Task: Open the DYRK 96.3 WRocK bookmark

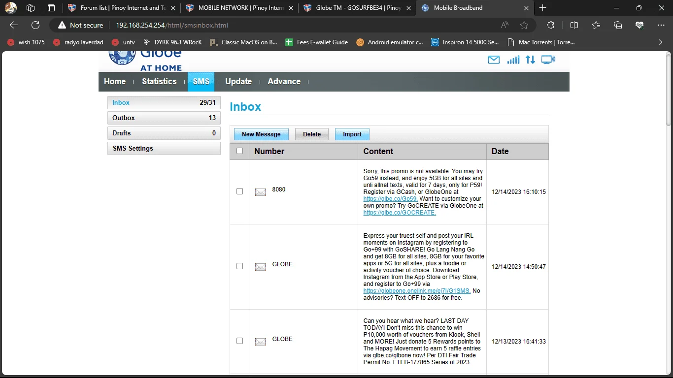Action: pos(172,42)
